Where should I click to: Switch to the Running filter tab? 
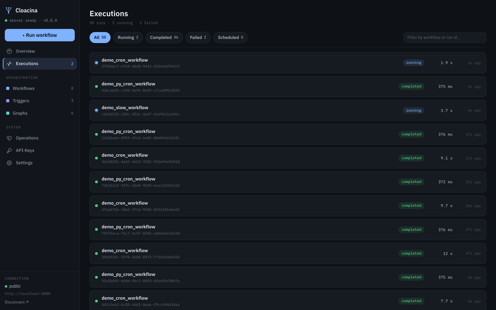[128, 38]
